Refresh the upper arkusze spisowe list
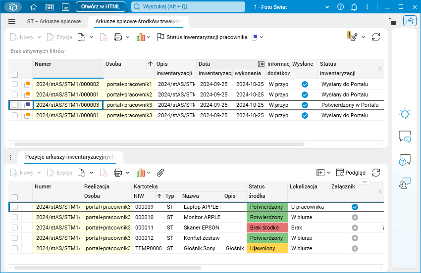 (376, 37)
